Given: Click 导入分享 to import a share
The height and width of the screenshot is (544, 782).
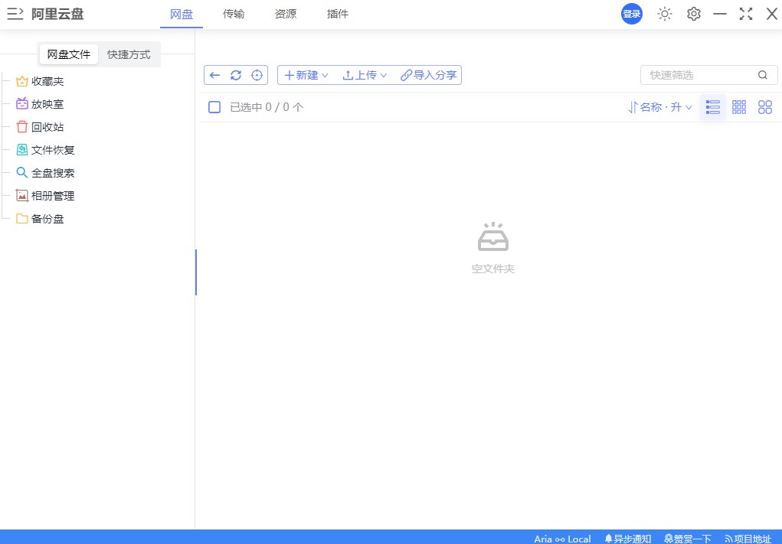Looking at the screenshot, I should point(427,74).
